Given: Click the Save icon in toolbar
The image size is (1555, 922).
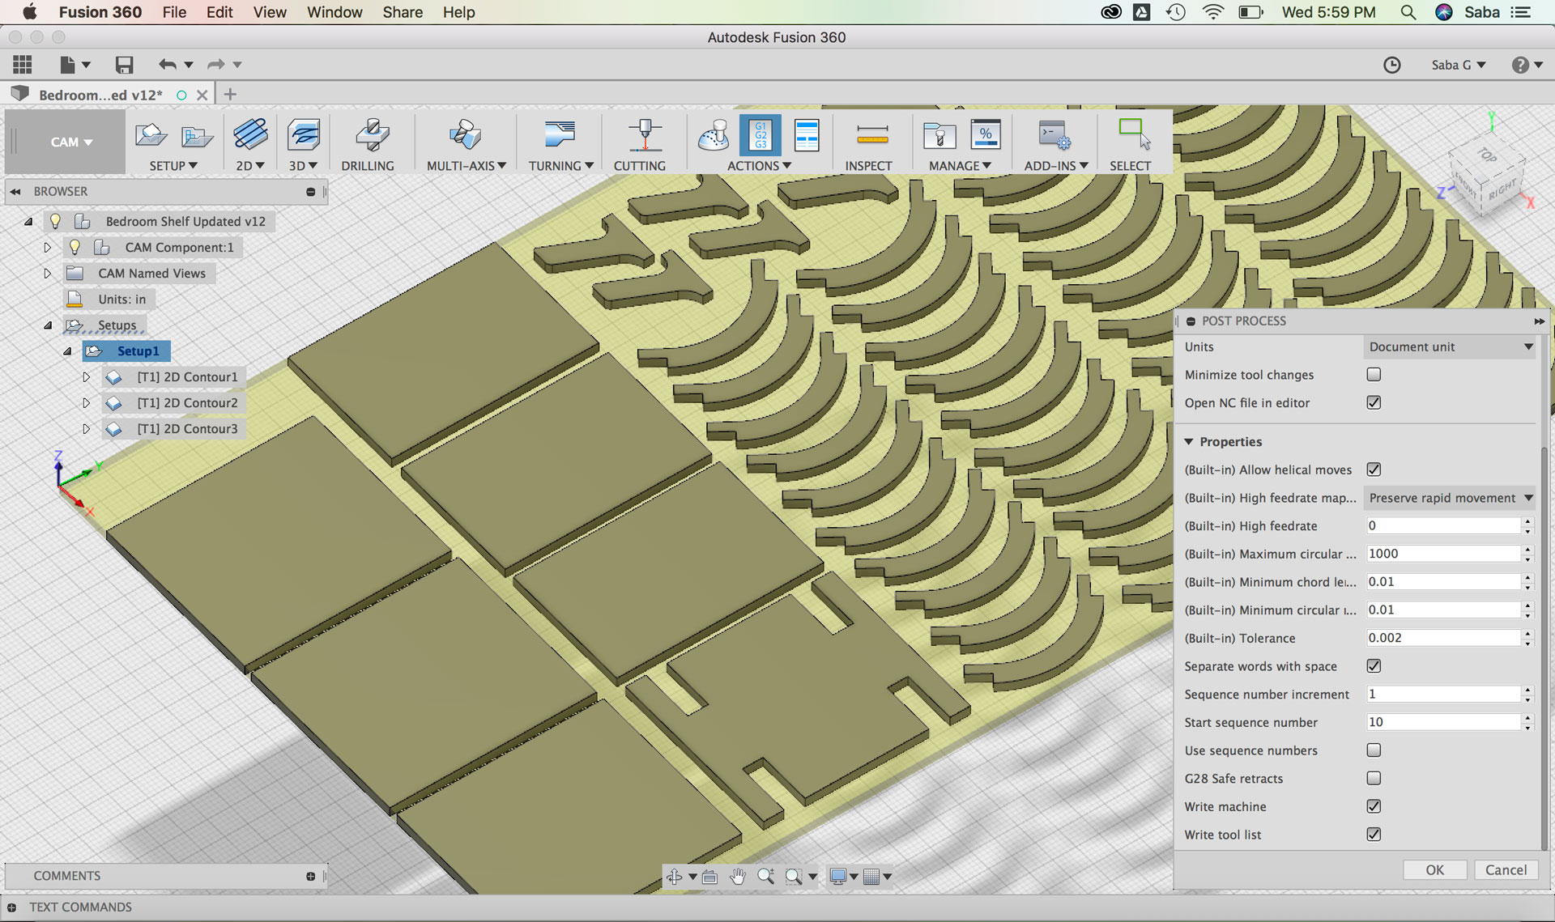Looking at the screenshot, I should 124,65.
